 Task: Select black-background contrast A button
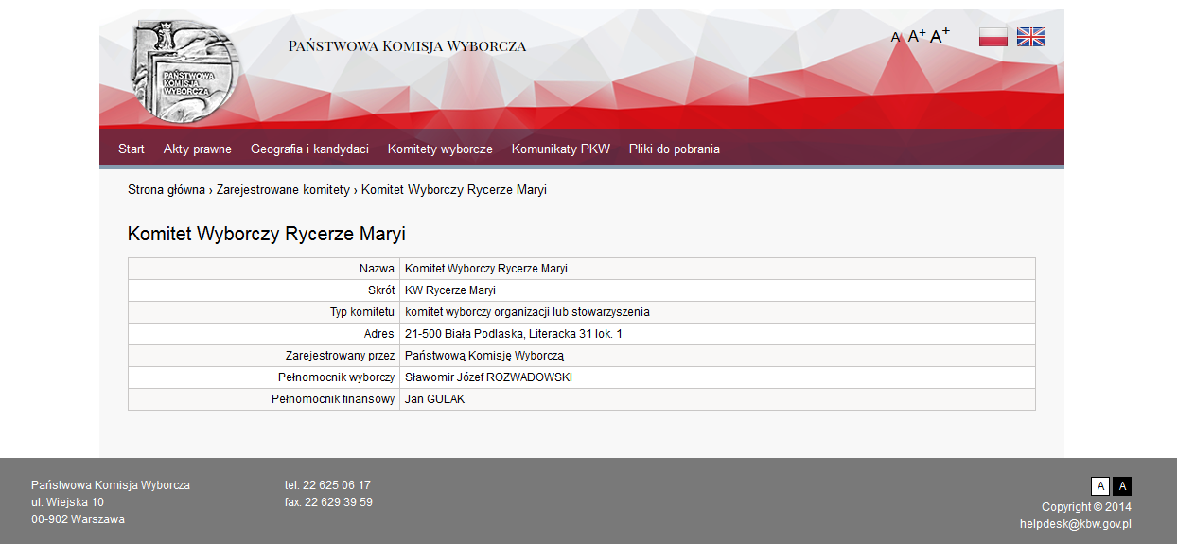point(1122,486)
